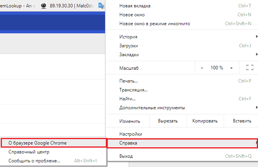Open the 'emLookup - An' bookmark

17,6
